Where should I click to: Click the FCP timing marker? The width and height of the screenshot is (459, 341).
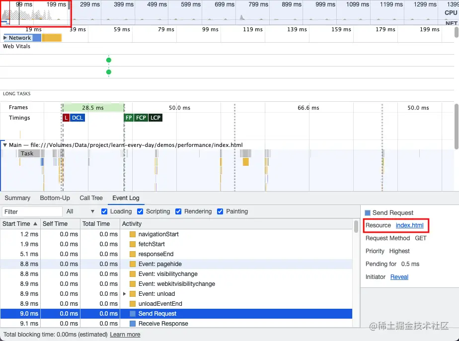141,118
